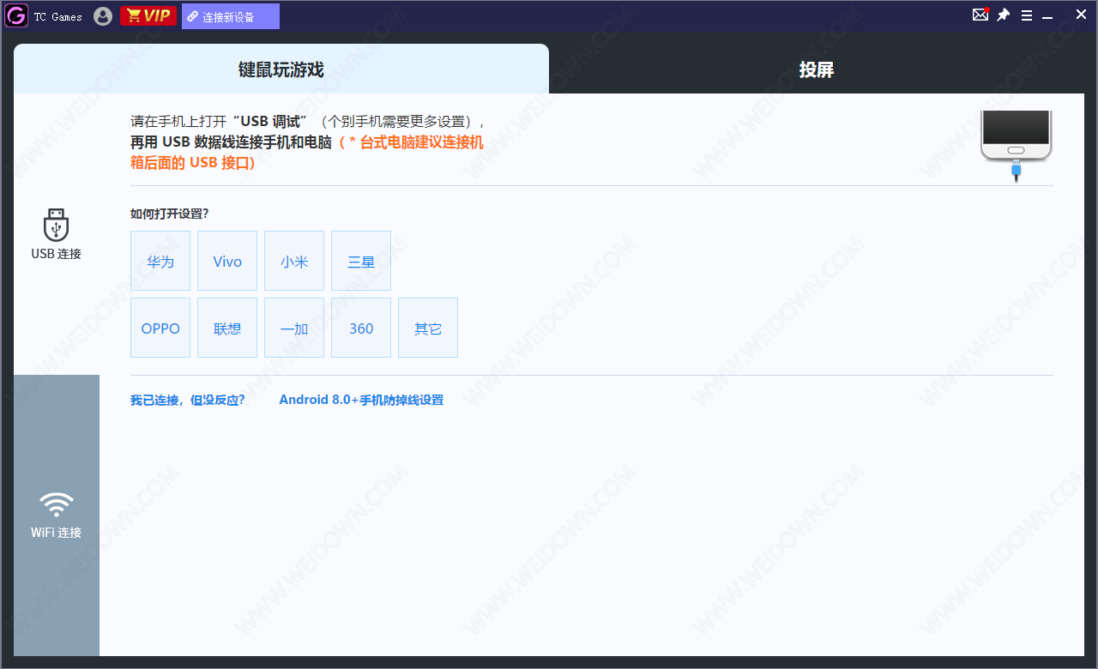Open 一加 setup guide
The height and width of the screenshot is (669, 1098).
pos(294,328)
